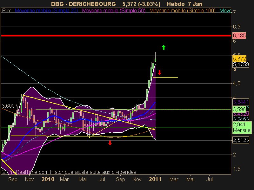Select the green up arrow marker
Viewport: 254px width, 190px height.
(164, 47)
